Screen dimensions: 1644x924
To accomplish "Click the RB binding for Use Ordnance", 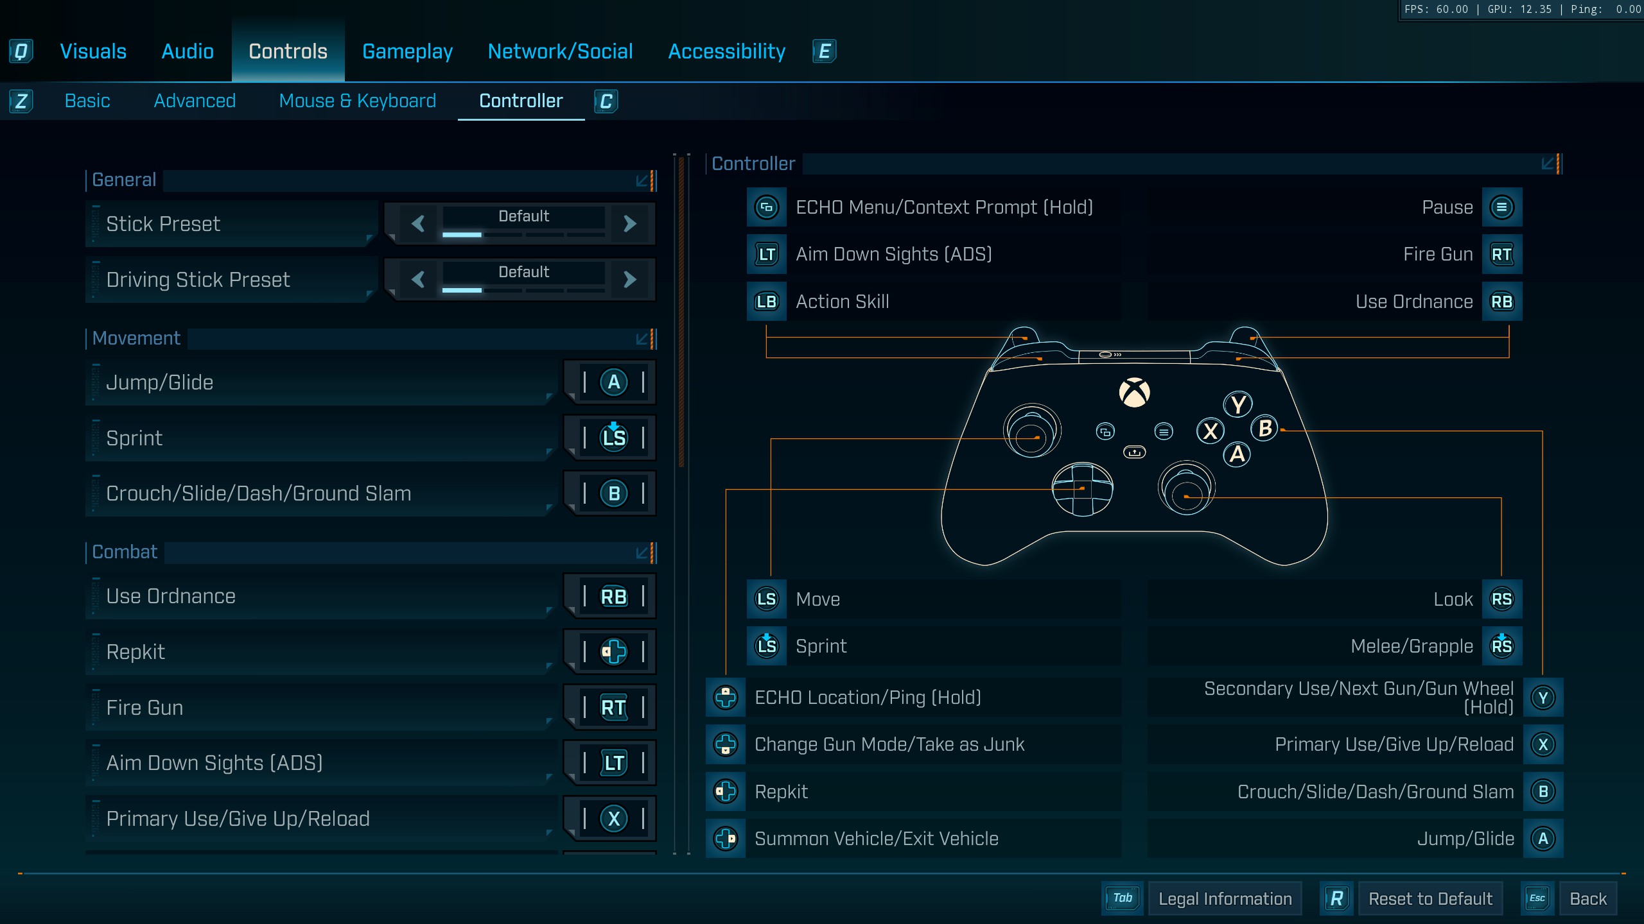I will [613, 596].
